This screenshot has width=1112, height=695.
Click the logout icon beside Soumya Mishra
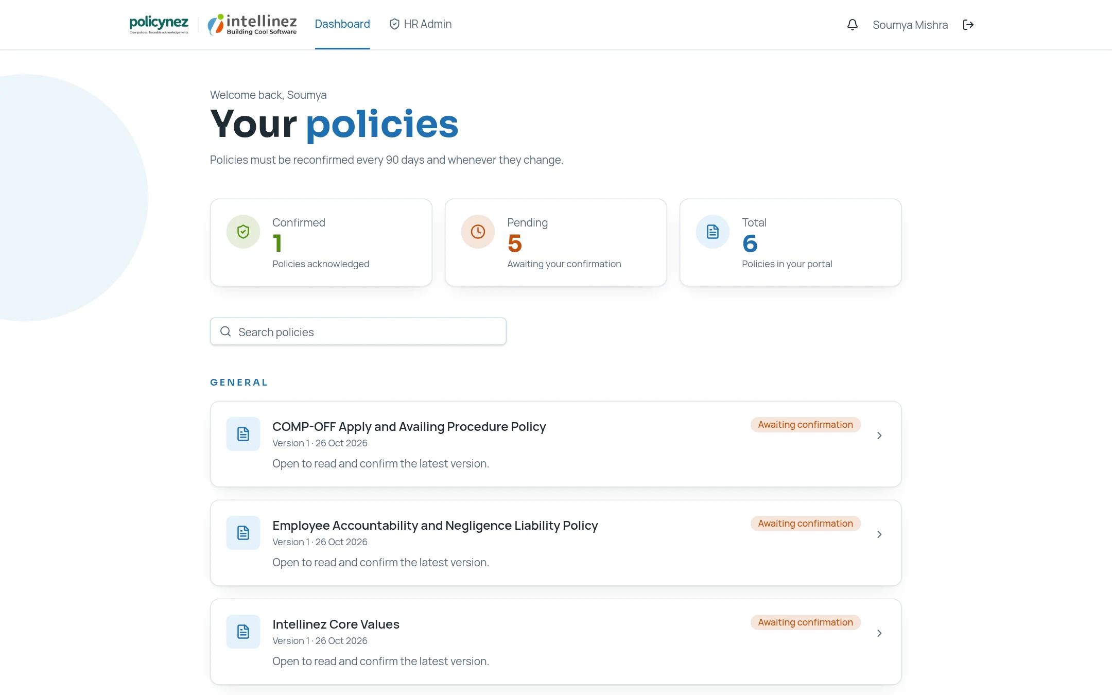[968, 25]
